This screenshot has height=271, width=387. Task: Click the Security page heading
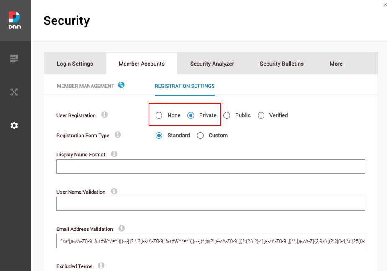pos(67,21)
